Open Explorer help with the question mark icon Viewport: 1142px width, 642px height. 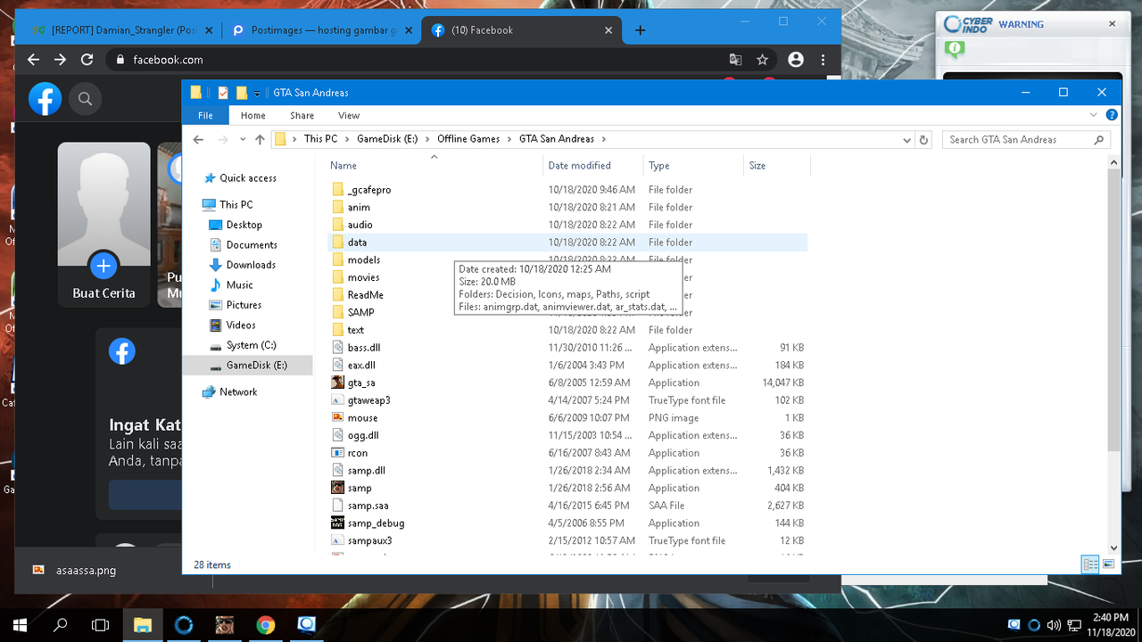point(1112,115)
